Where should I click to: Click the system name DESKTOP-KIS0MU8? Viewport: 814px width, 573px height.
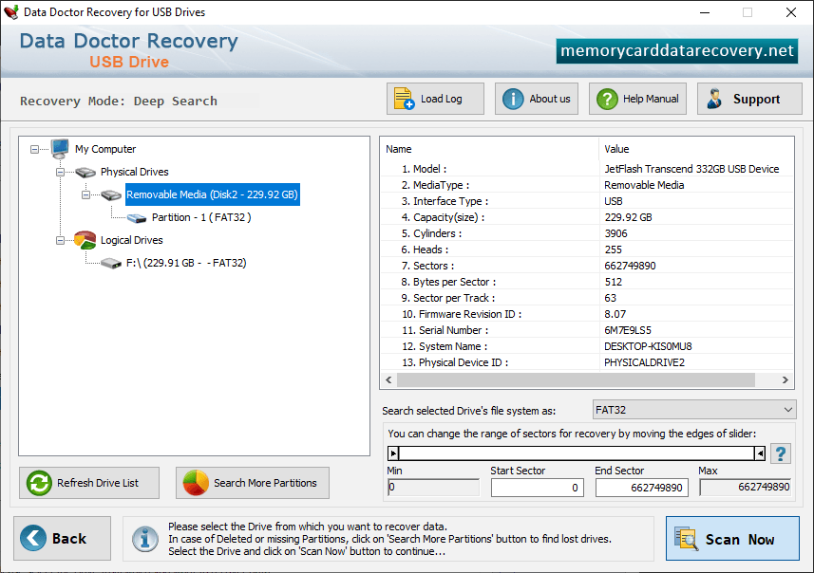[x=648, y=346]
